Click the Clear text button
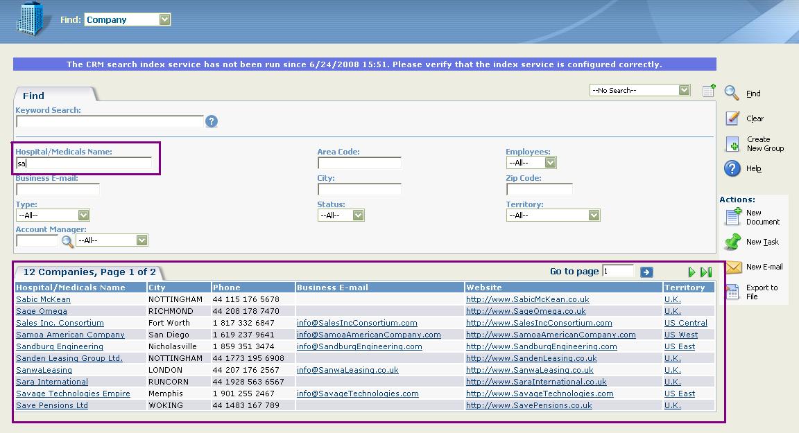The height and width of the screenshot is (433, 799). [755, 118]
